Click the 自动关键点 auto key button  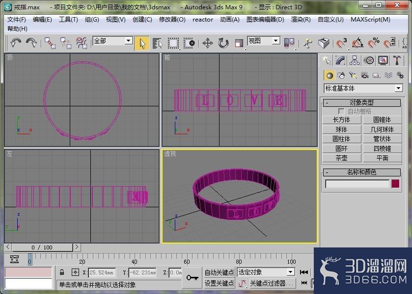219,272
